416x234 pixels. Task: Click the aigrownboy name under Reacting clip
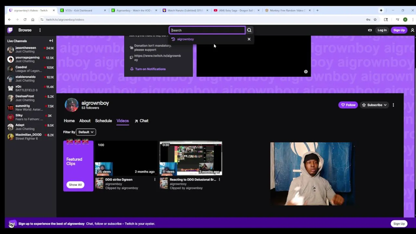click(x=178, y=184)
